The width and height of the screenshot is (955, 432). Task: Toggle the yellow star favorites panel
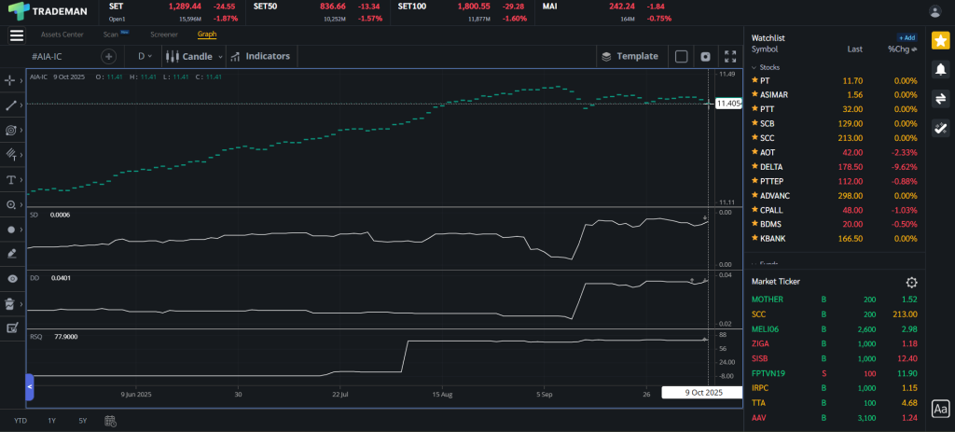tap(940, 39)
